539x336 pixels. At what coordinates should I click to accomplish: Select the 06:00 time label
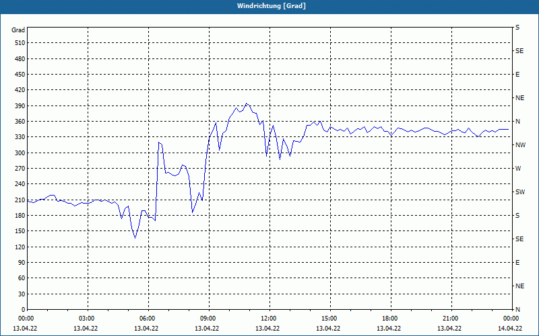click(x=148, y=319)
